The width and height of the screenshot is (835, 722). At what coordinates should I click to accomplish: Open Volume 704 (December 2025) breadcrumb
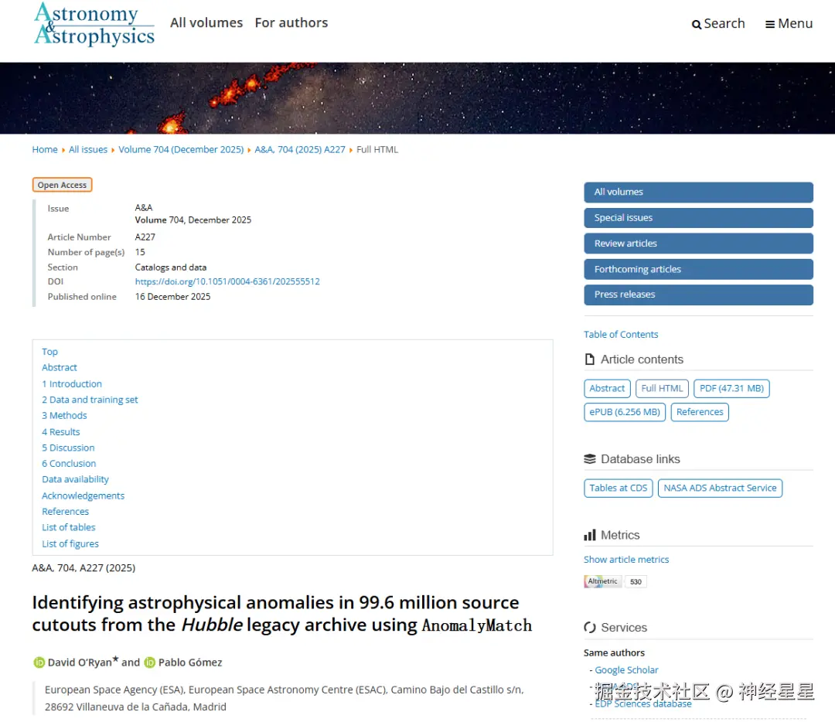click(181, 150)
